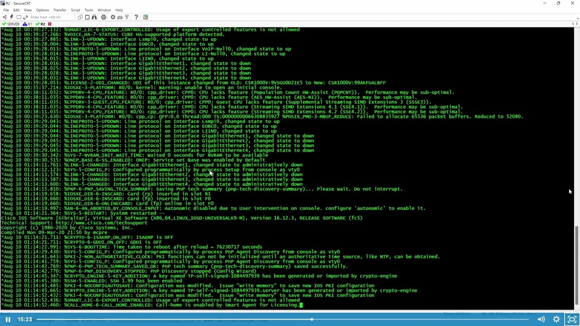Click the Help question mark icon
580x326 pixels.
coord(136,17)
